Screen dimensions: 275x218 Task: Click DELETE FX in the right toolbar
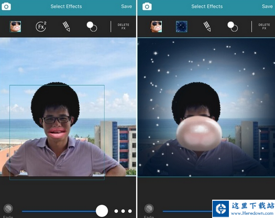(264, 27)
